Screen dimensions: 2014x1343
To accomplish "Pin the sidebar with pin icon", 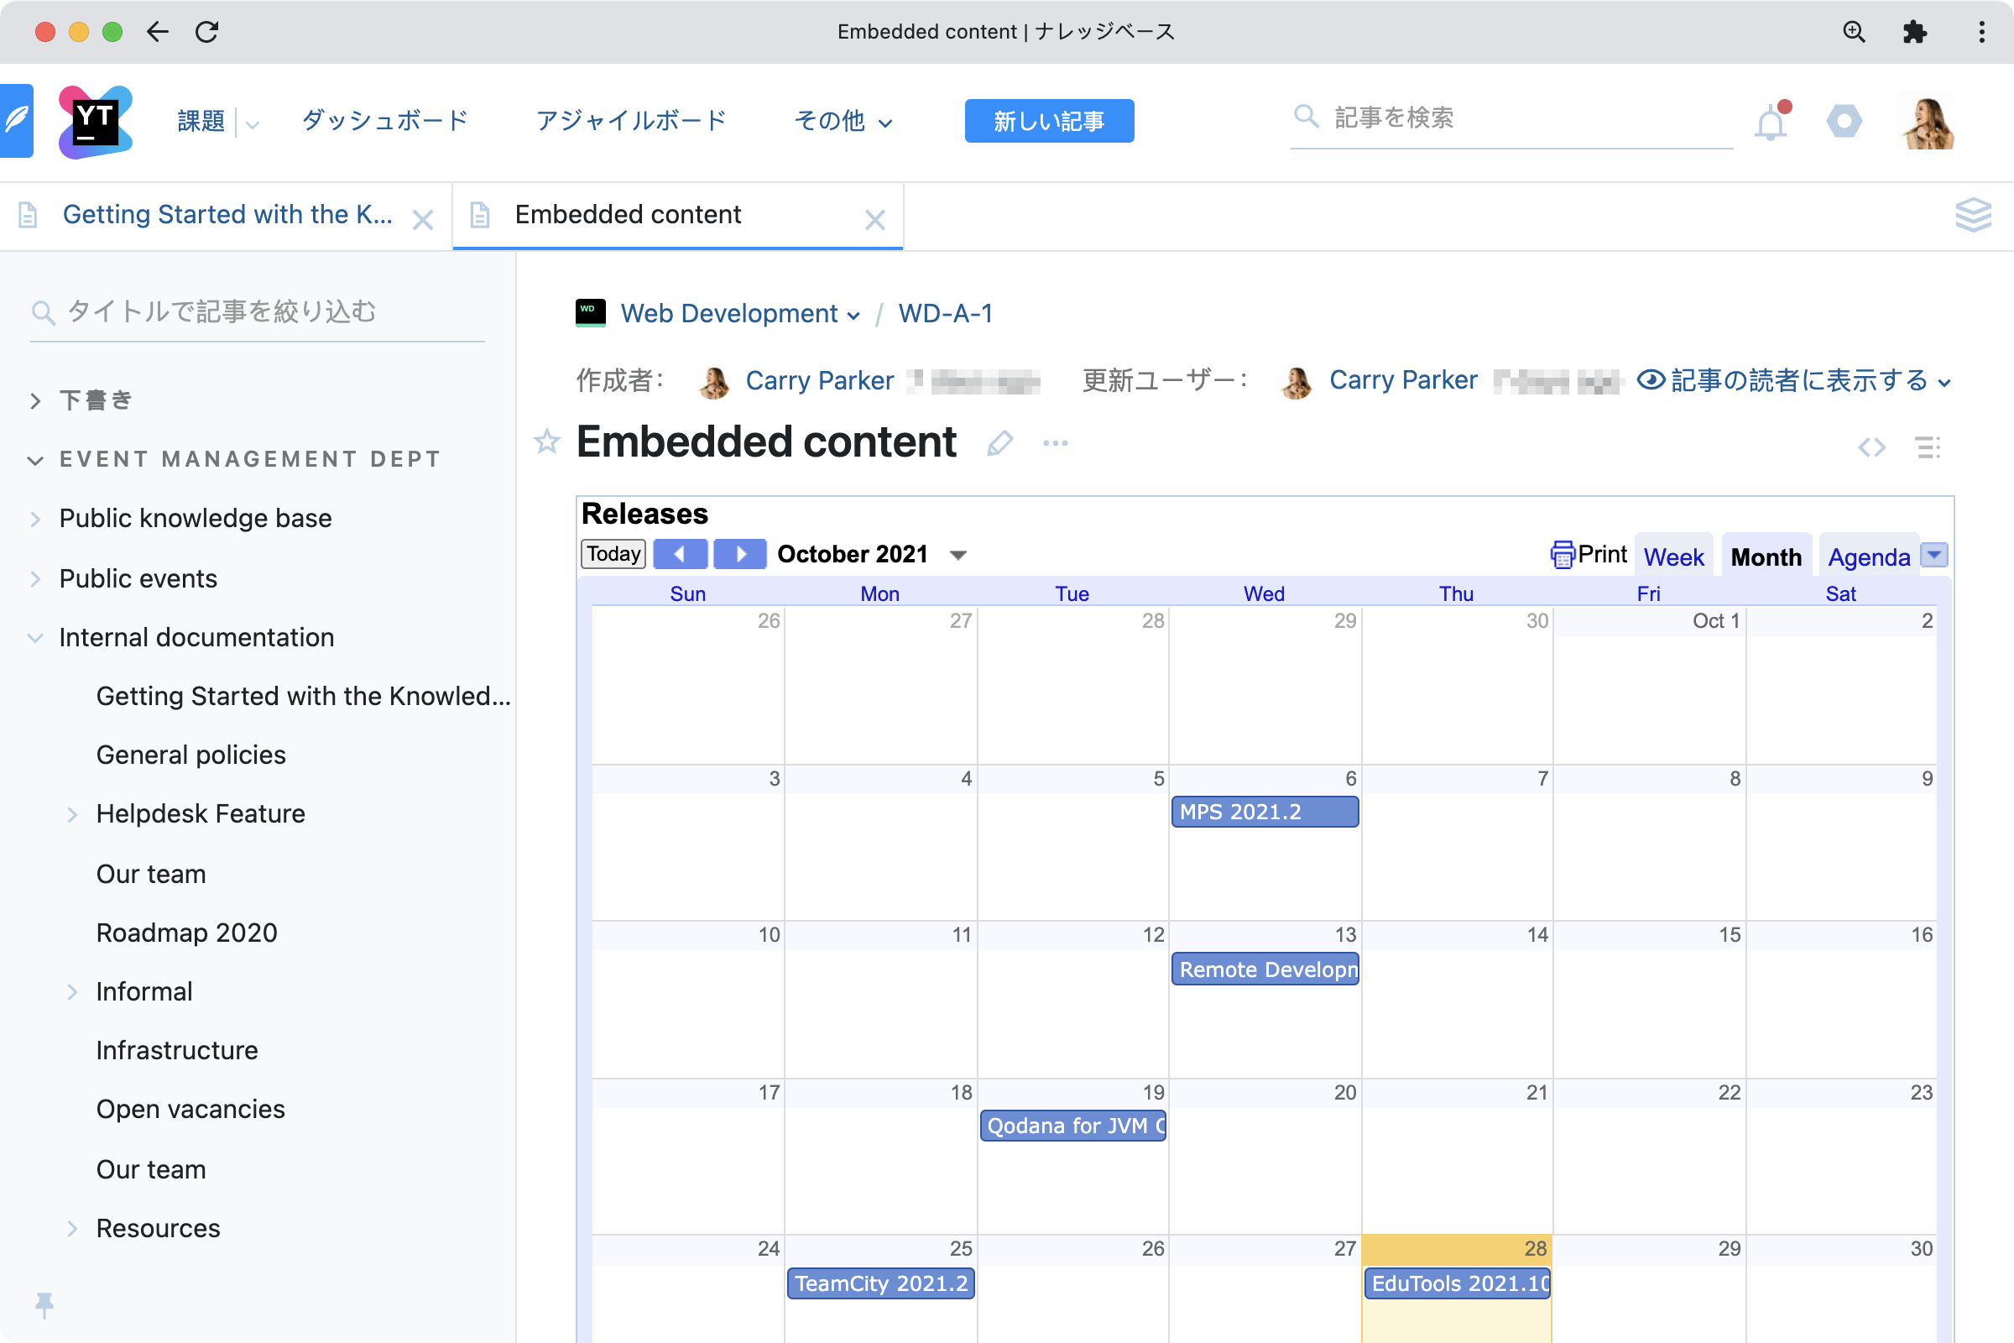I will click(44, 1304).
